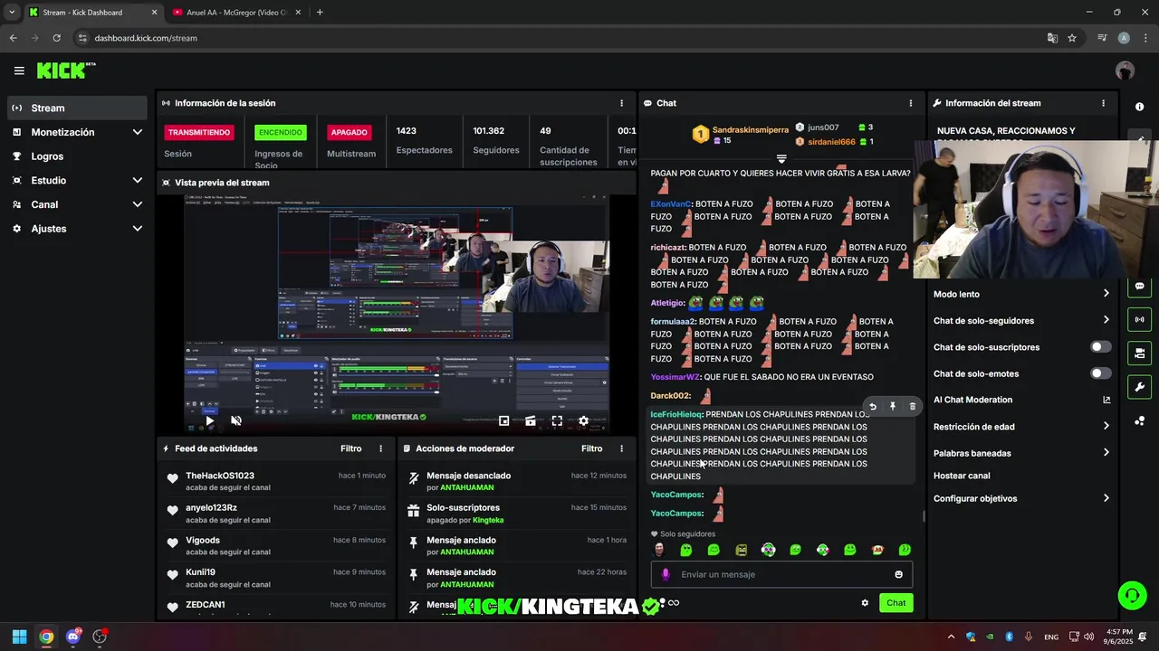Insert the first green blob quick emote
Screen dimensions: 1159x651
point(686,550)
